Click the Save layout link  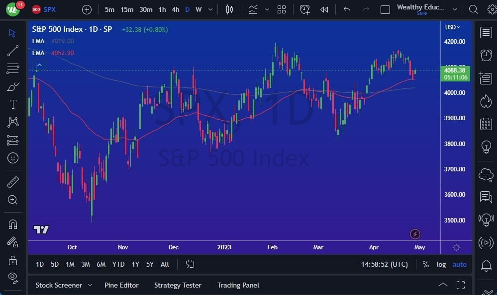pos(421,13)
